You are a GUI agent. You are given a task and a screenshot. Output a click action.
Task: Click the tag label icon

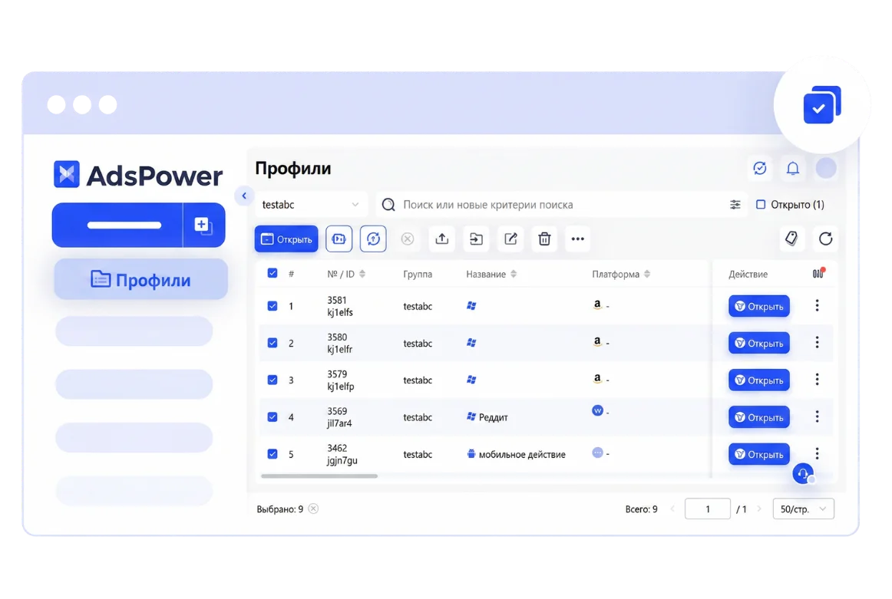[x=791, y=239]
